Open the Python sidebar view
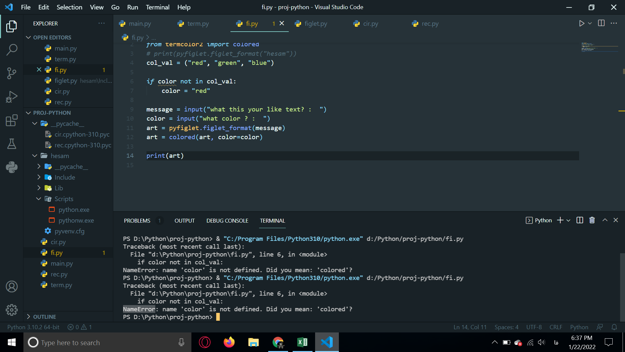Screen dimensions: 625x352 click(12, 167)
